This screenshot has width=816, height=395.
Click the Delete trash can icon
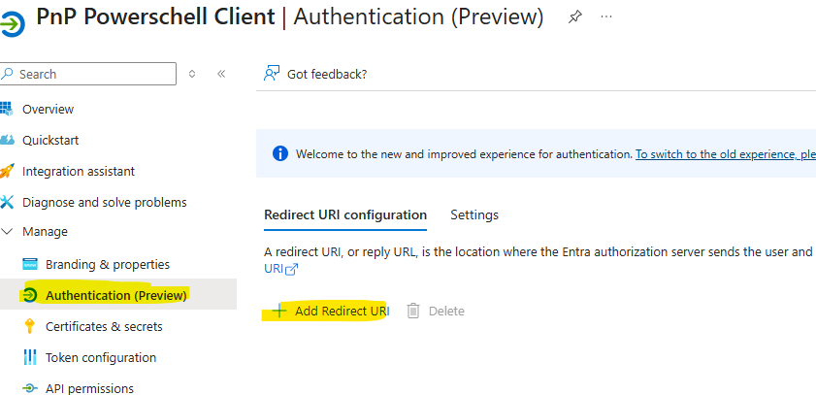[413, 311]
